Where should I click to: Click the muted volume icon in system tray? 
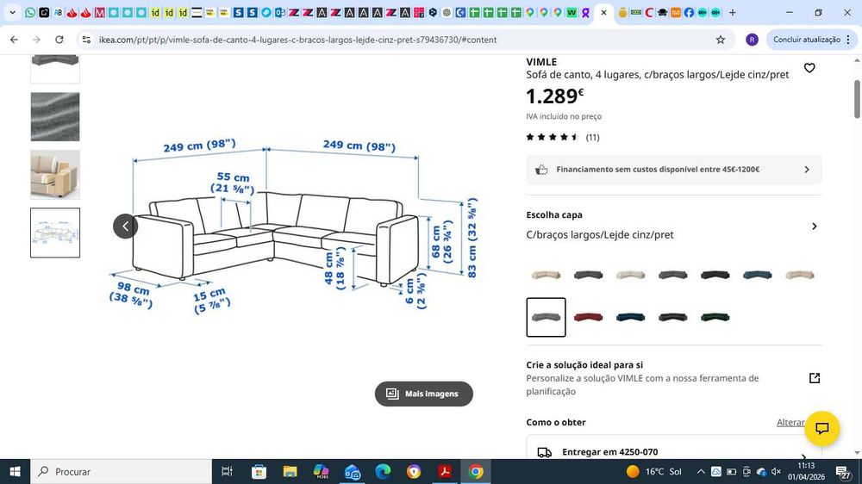click(x=777, y=471)
